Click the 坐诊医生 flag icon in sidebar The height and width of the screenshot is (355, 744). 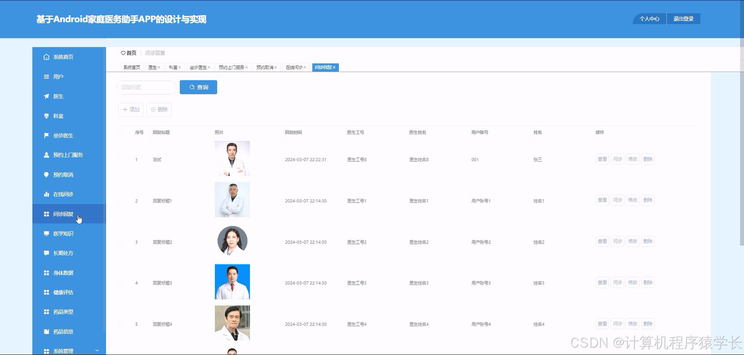(x=46, y=135)
